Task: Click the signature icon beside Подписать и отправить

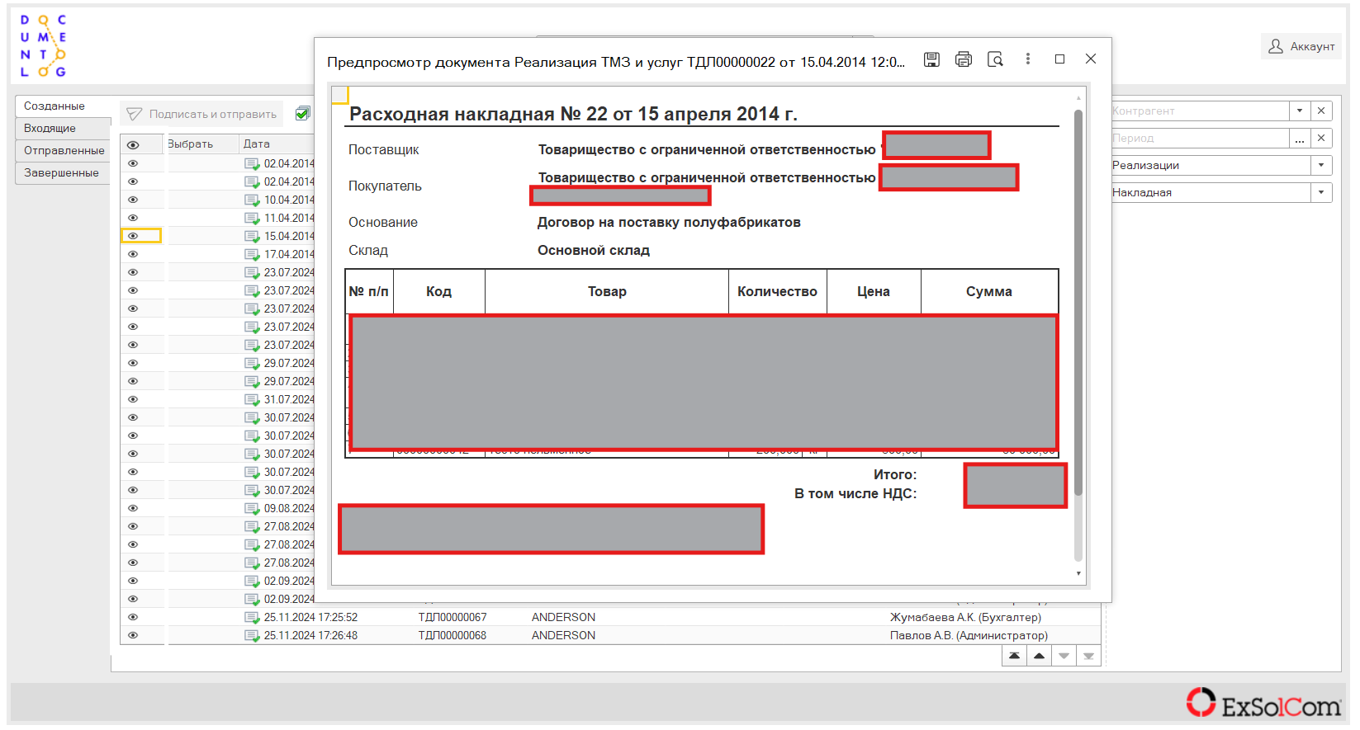Action: pos(135,114)
